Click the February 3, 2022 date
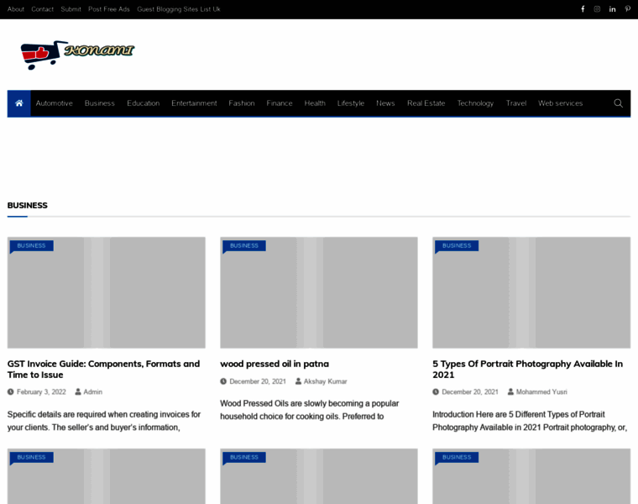Image resolution: width=638 pixels, height=504 pixels. click(41, 392)
